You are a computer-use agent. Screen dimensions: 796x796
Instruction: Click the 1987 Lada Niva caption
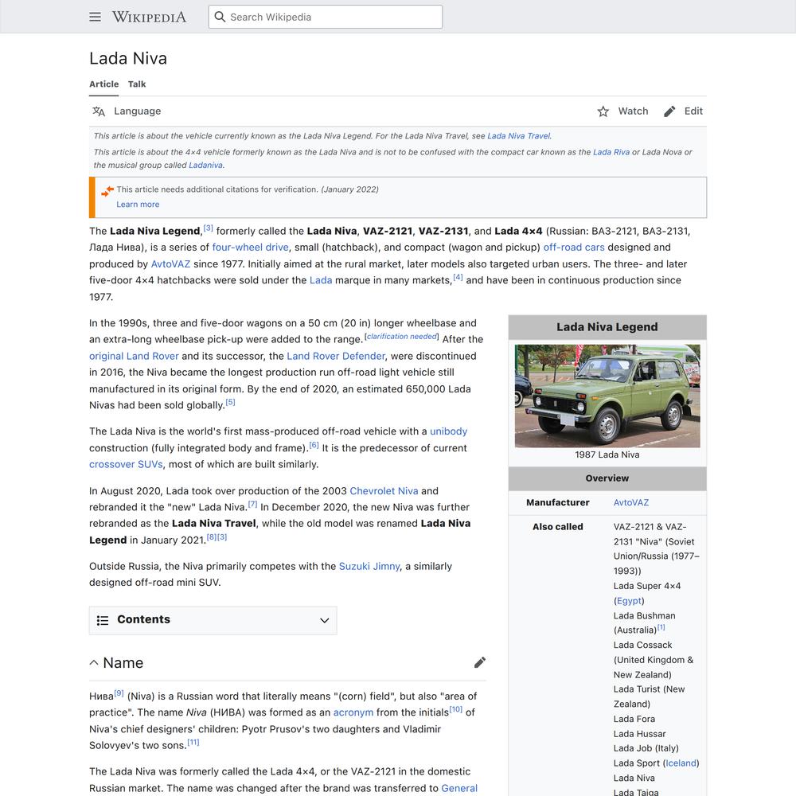coord(607,455)
